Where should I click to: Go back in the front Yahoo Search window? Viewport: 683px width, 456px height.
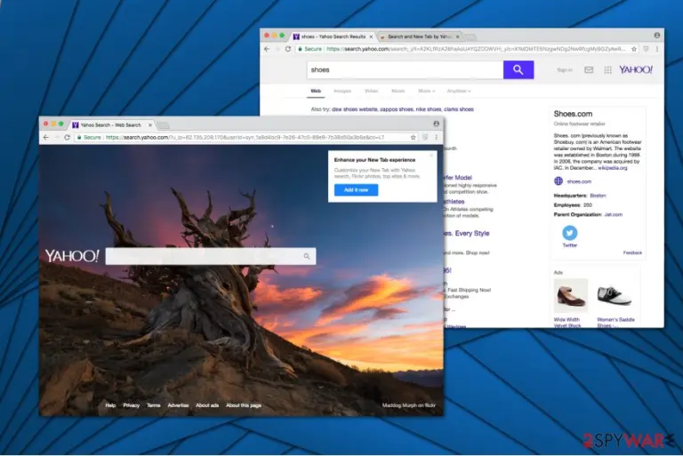46,137
